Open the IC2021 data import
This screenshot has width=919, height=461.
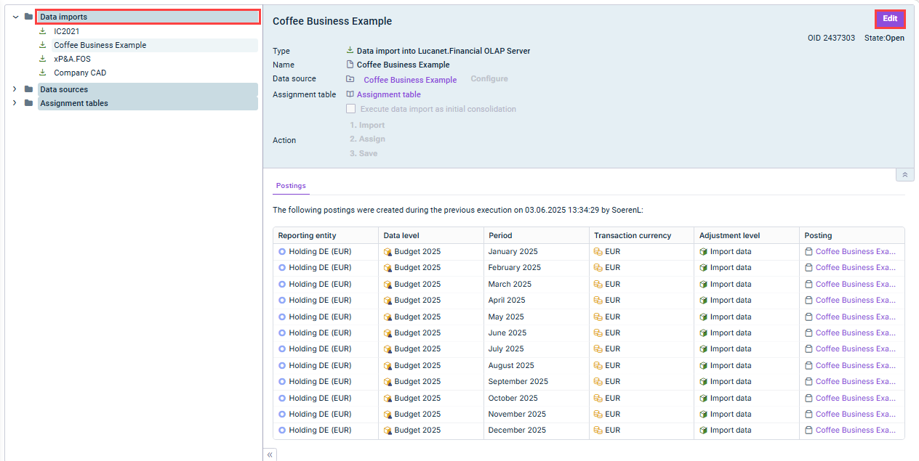(x=67, y=31)
